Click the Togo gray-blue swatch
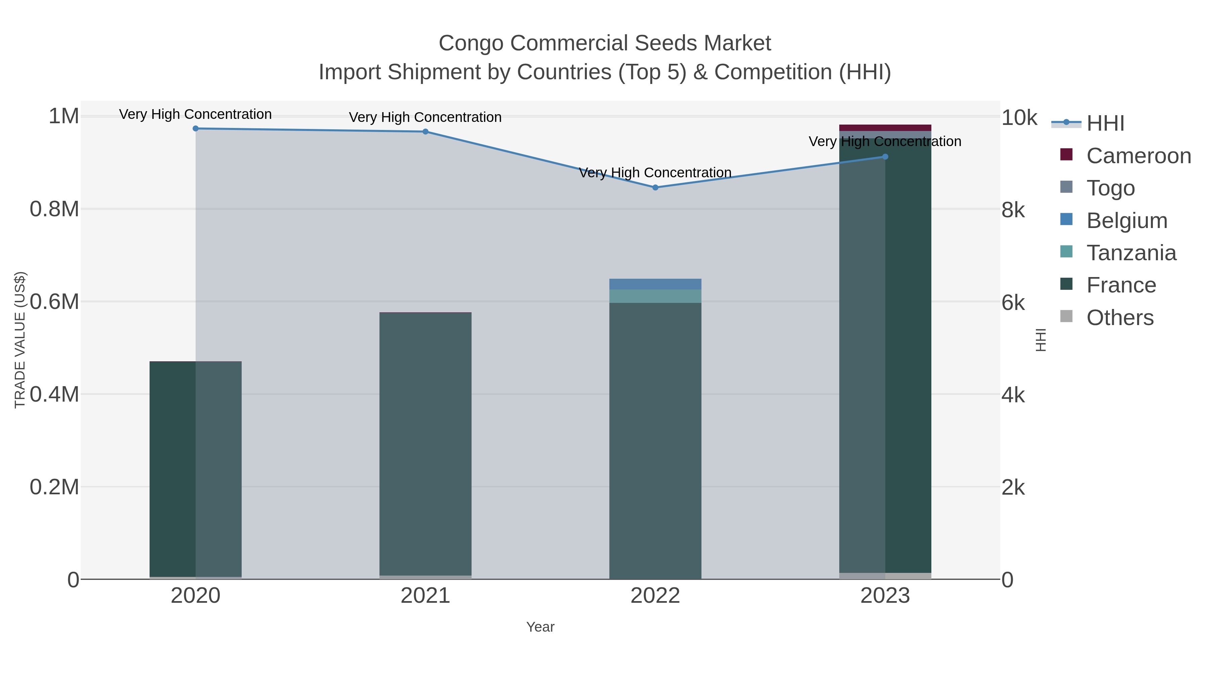 tap(1067, 187)
